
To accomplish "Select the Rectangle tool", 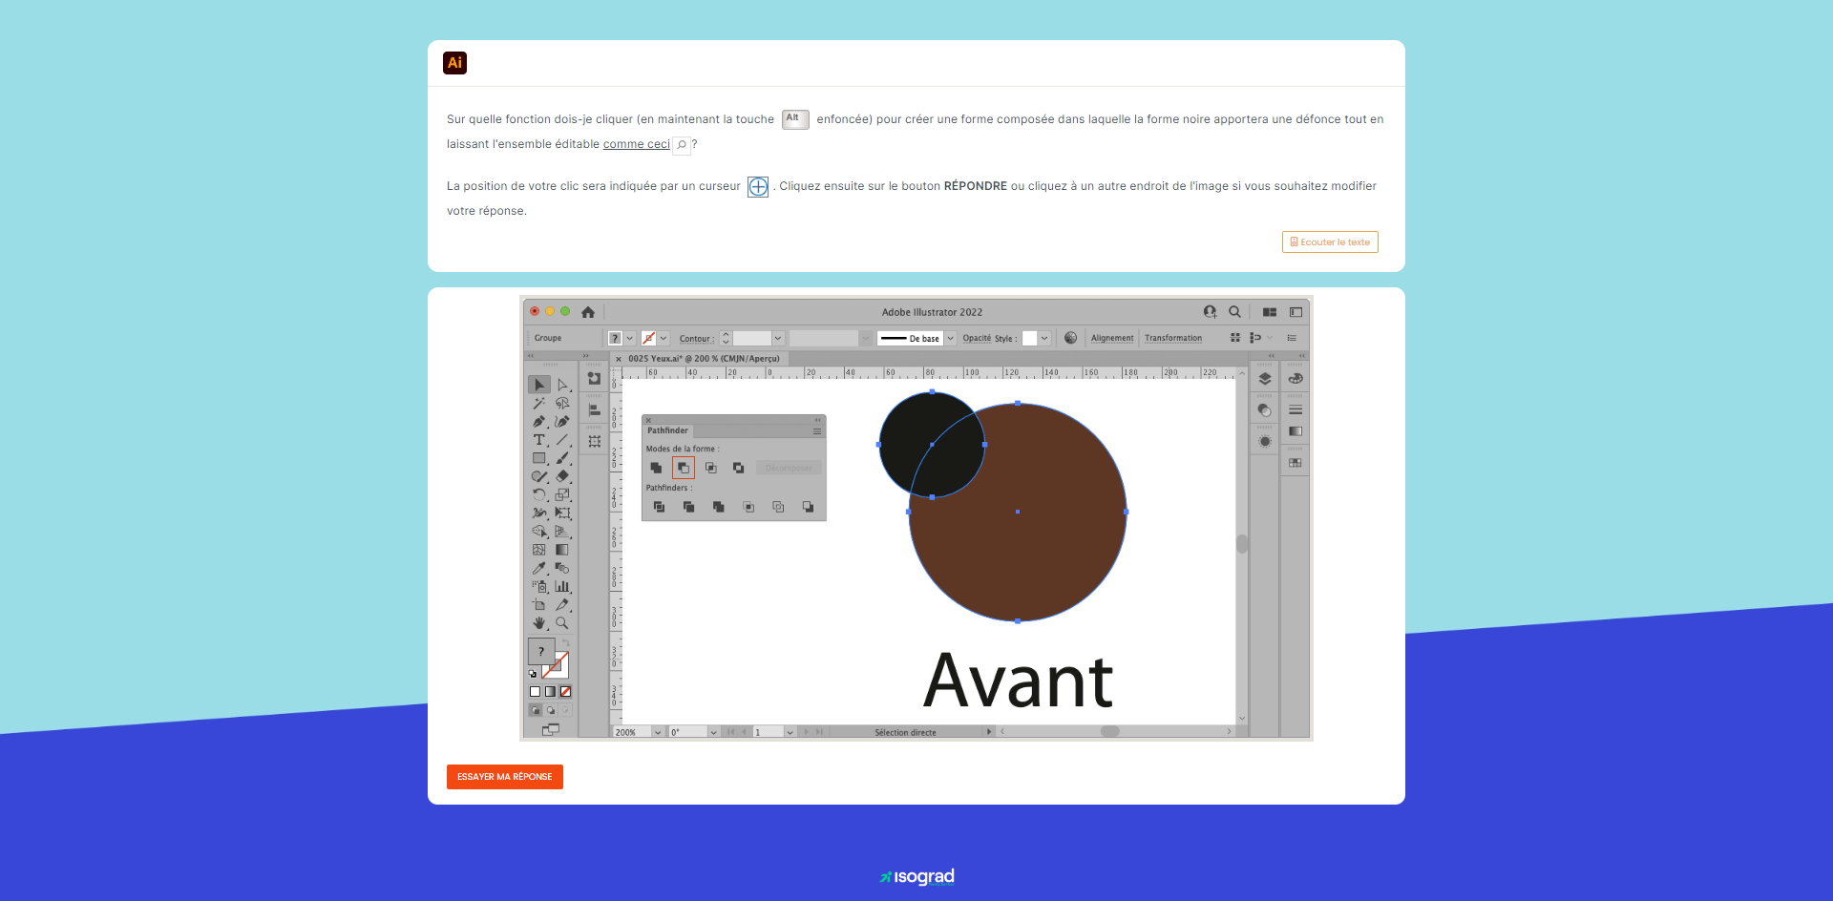I will 539,458.
